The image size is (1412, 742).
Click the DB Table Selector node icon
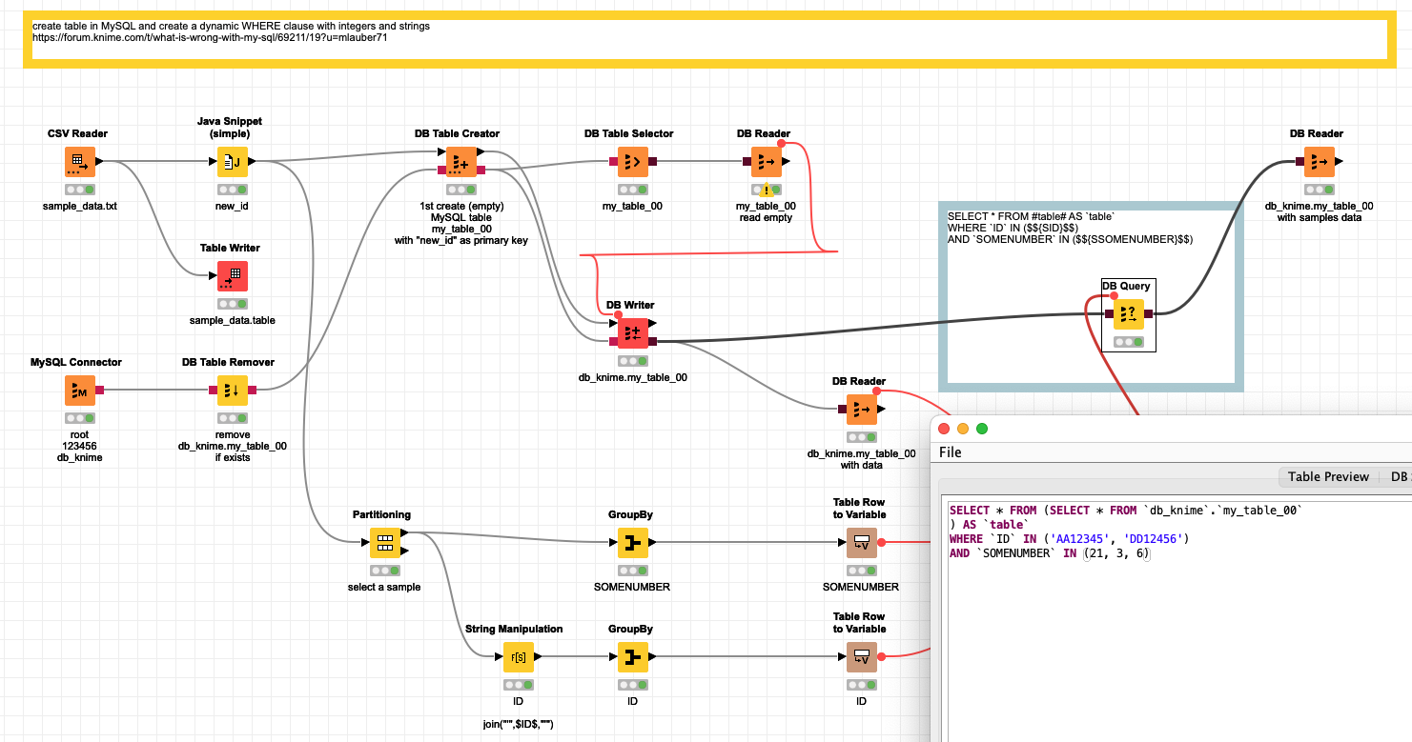629,162
